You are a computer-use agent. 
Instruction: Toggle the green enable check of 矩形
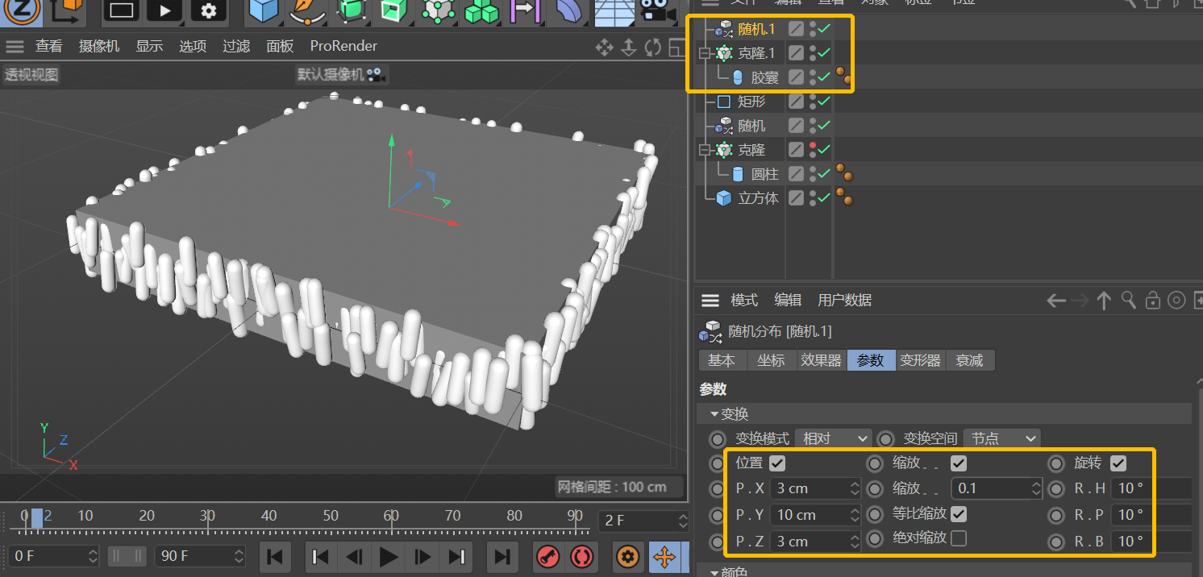824,102
